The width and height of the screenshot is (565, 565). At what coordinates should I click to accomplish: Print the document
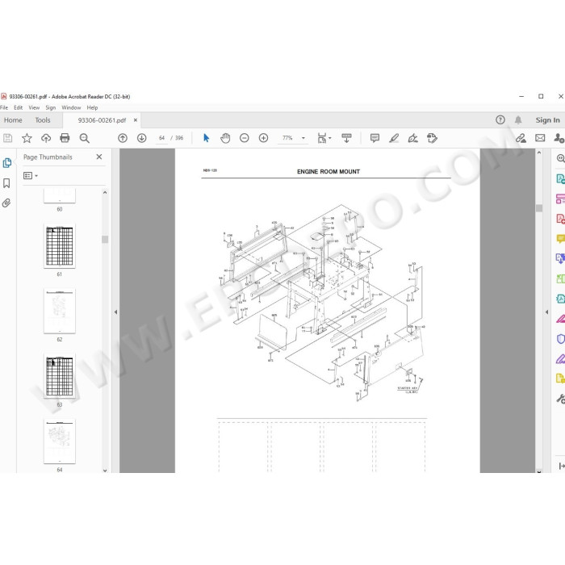[65, 138]
